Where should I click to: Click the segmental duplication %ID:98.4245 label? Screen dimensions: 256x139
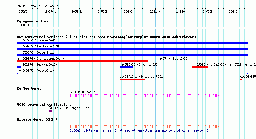[x=69, y=108]
